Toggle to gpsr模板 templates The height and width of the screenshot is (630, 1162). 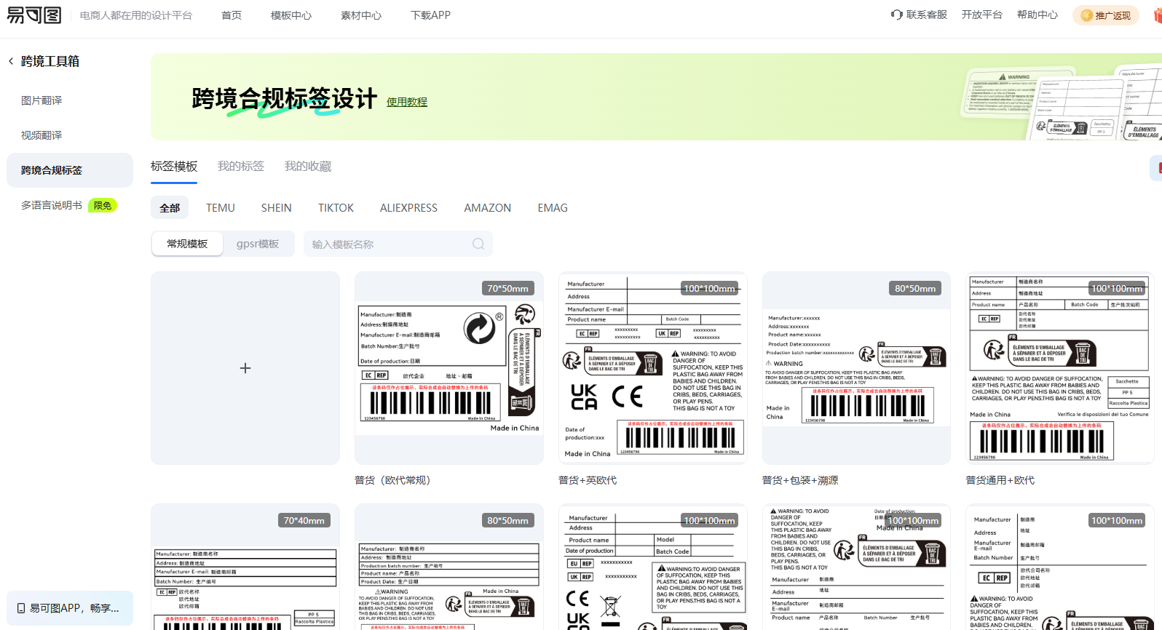click(258, 244)
